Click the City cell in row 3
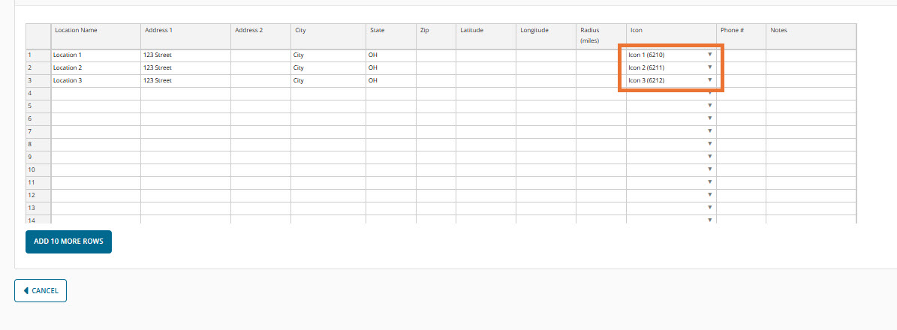Screen dimensions: 897x330 point(327,81)
